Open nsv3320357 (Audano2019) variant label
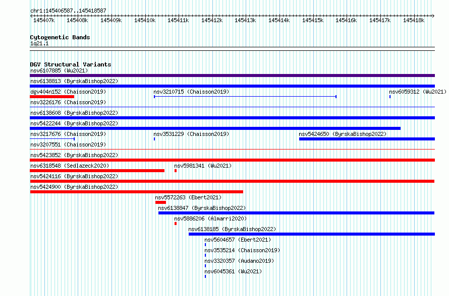Image resolution: width=449 pixels, height=296 pixels. coord(239,261)
